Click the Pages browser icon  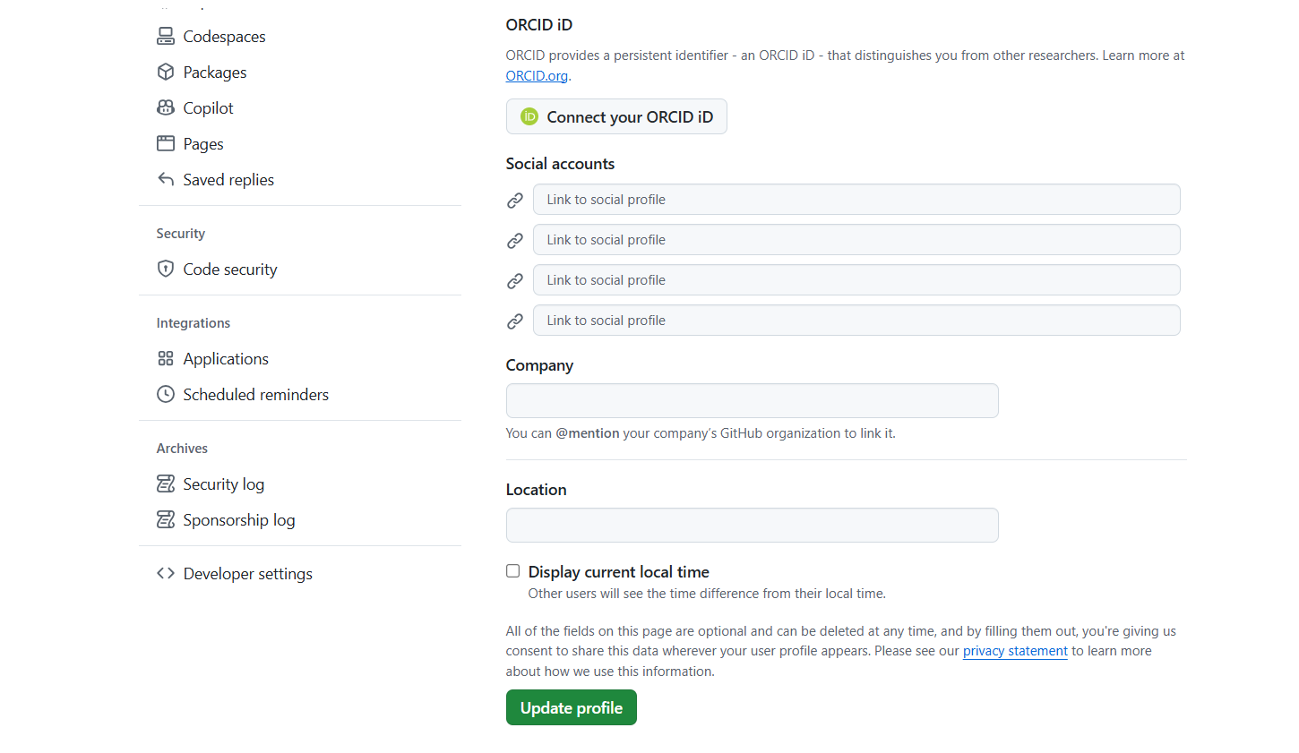pyautogui.click(x=166, y=143)
